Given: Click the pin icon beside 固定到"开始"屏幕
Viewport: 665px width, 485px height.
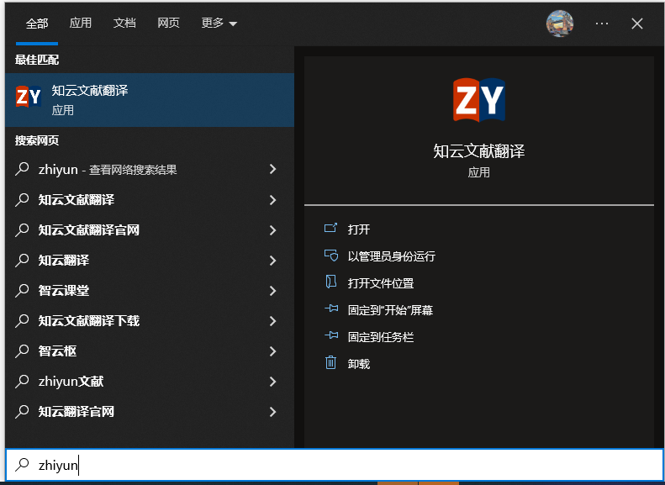Looking at the screenshot, I should click(331, 309).
